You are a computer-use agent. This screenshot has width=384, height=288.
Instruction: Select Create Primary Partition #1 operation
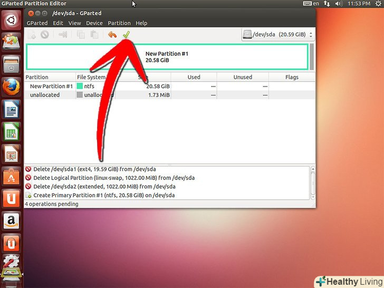[x=167, y=195]
